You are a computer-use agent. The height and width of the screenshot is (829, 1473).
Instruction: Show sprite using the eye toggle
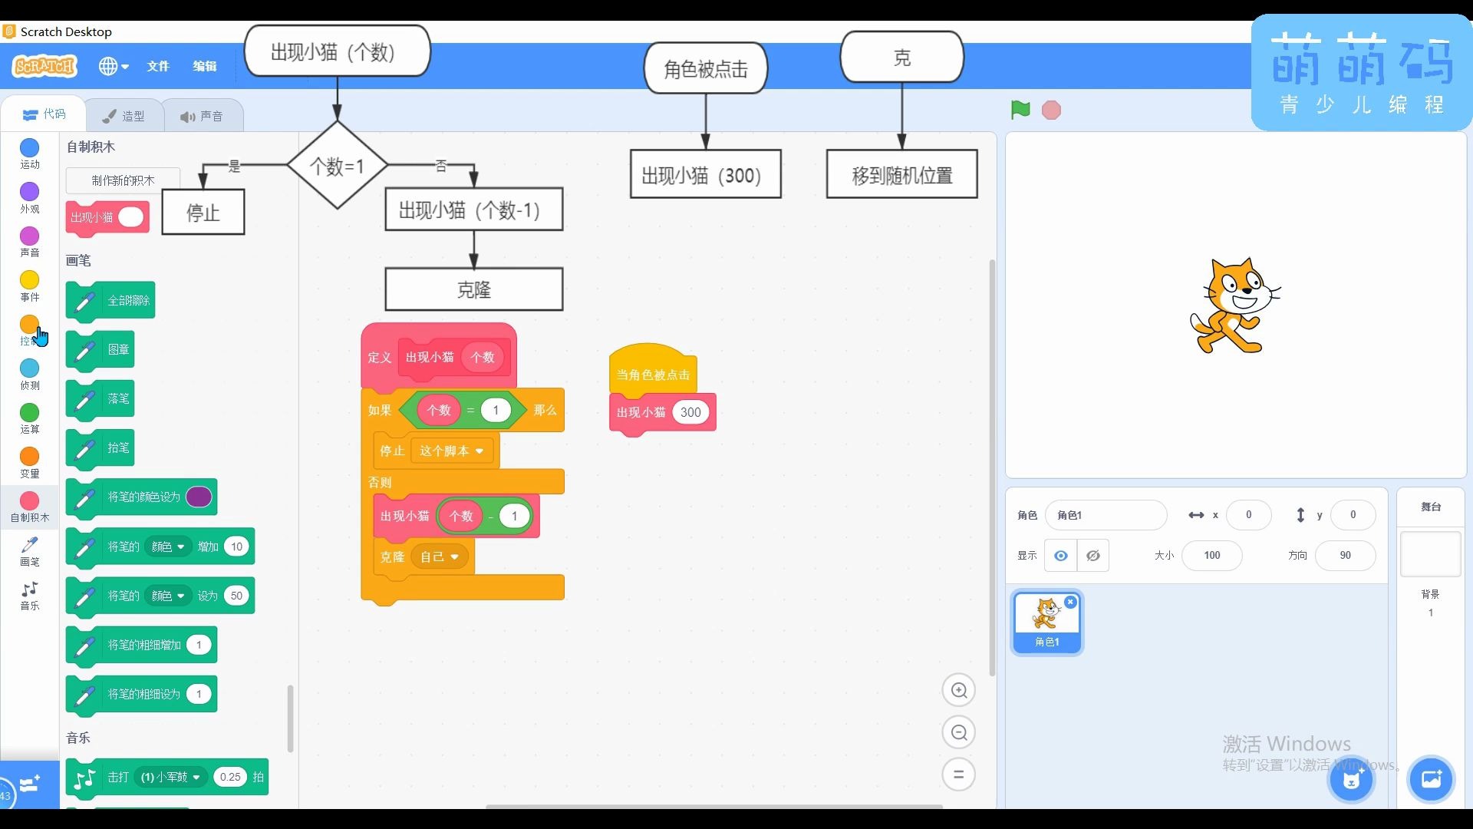(1060, 555)
